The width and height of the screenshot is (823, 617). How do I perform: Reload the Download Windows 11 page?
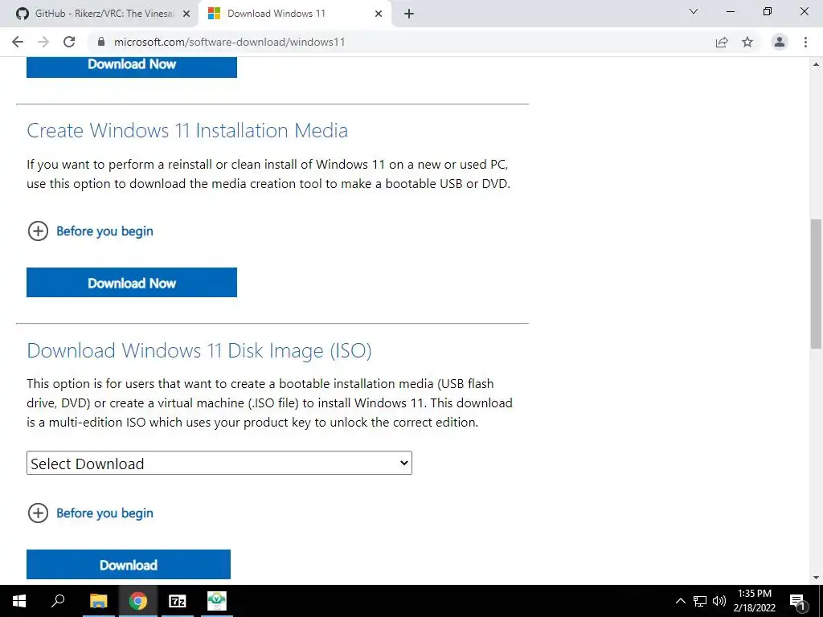(69, 42)
